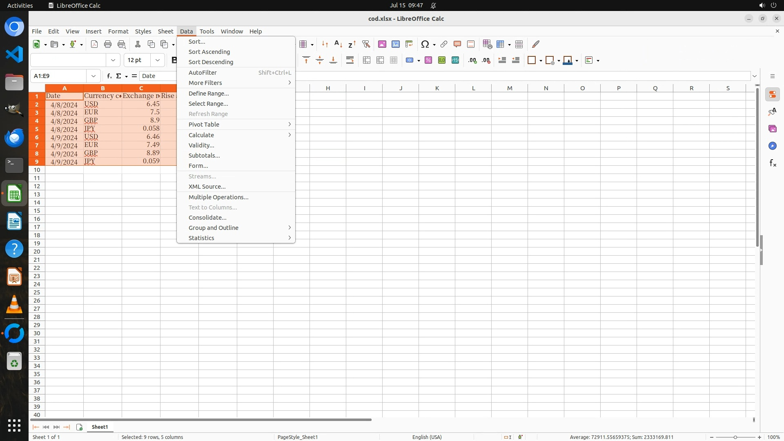Click the Clone Formatting paintbrush icon

tap(536, 44)
